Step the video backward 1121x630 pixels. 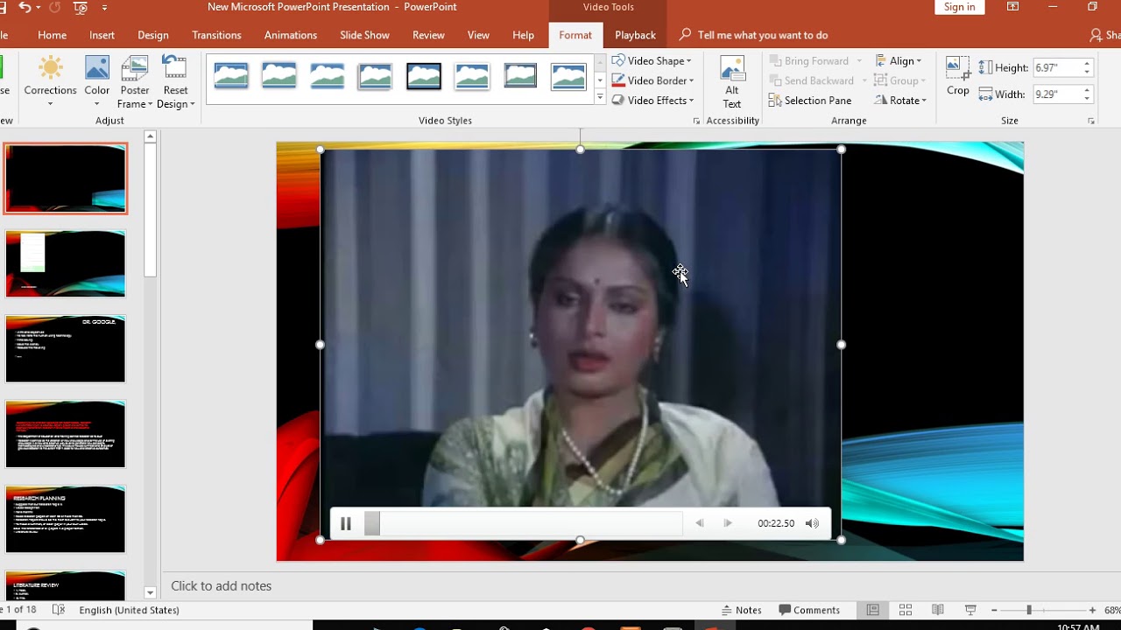coord(699,523)
